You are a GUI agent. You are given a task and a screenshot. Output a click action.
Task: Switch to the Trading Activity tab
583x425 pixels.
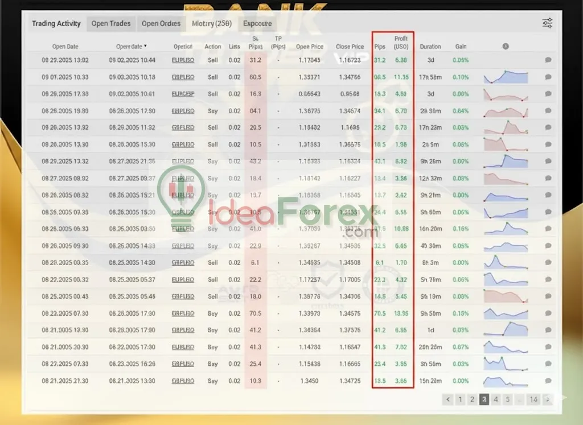point(56,23)
